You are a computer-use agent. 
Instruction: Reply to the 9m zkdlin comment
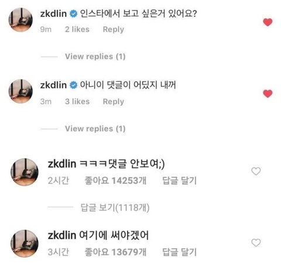pyautogui.click(x=114, y=29)
